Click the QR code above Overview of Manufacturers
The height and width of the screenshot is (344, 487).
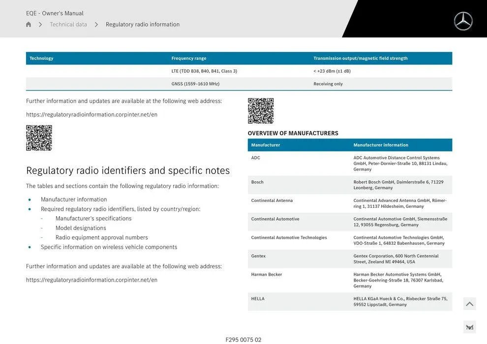coord(261,110)
